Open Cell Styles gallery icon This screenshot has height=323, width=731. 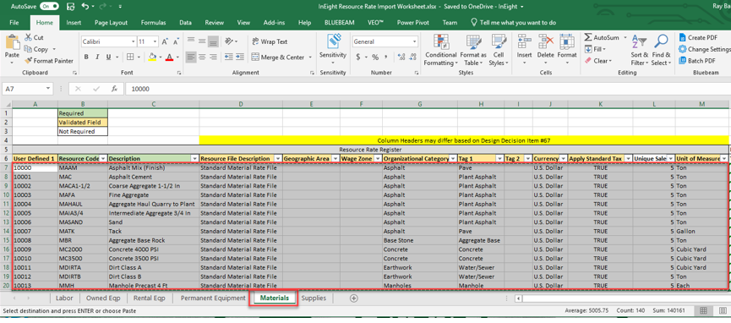tap(499, 42)
